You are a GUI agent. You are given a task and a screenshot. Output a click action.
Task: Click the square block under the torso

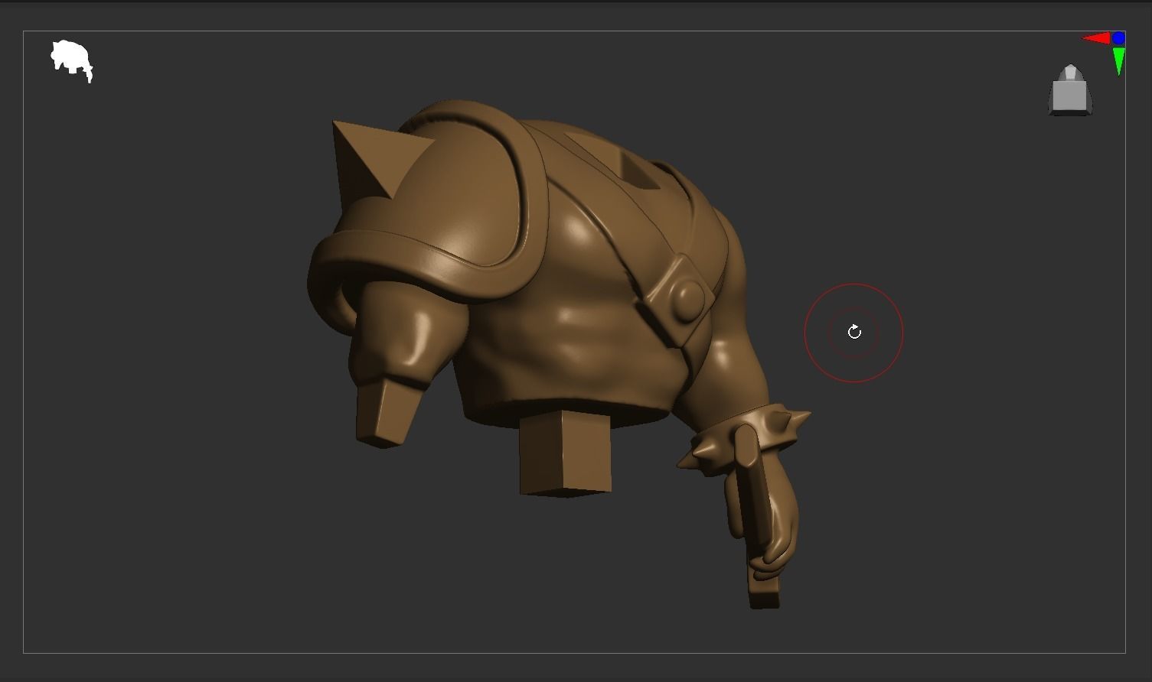(x=565, y=453)
